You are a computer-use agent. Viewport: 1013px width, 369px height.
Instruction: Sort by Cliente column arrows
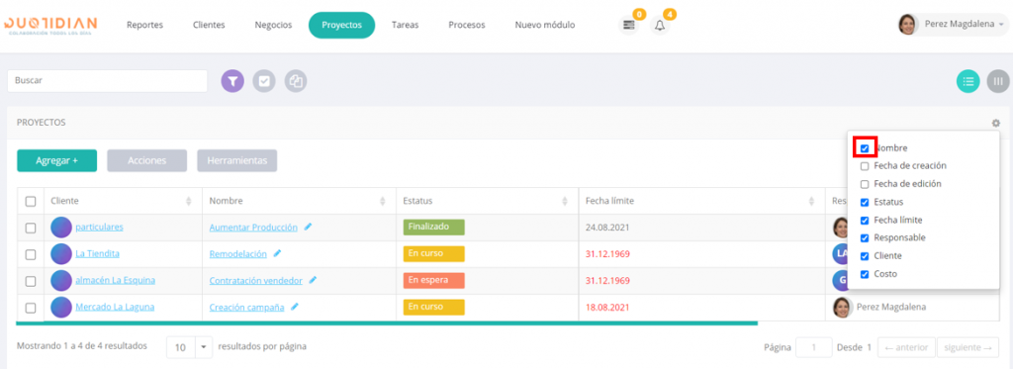[x=189, y=201]
